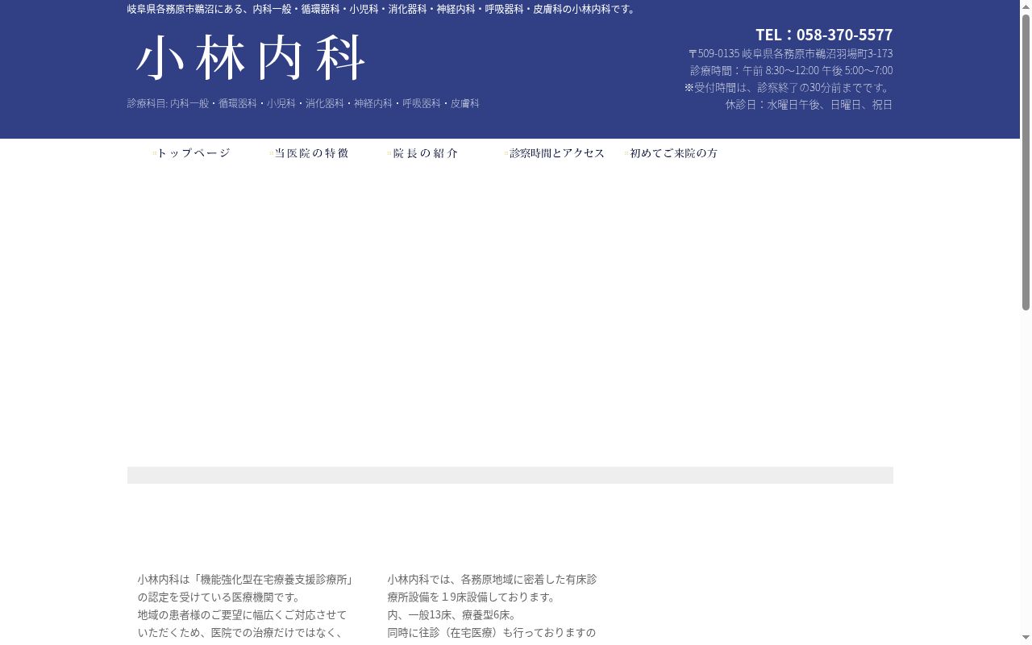Screen dimensions: 1032x645
Task: Click the TEL：058-370-5577 phone number
Action: point(824,35)
